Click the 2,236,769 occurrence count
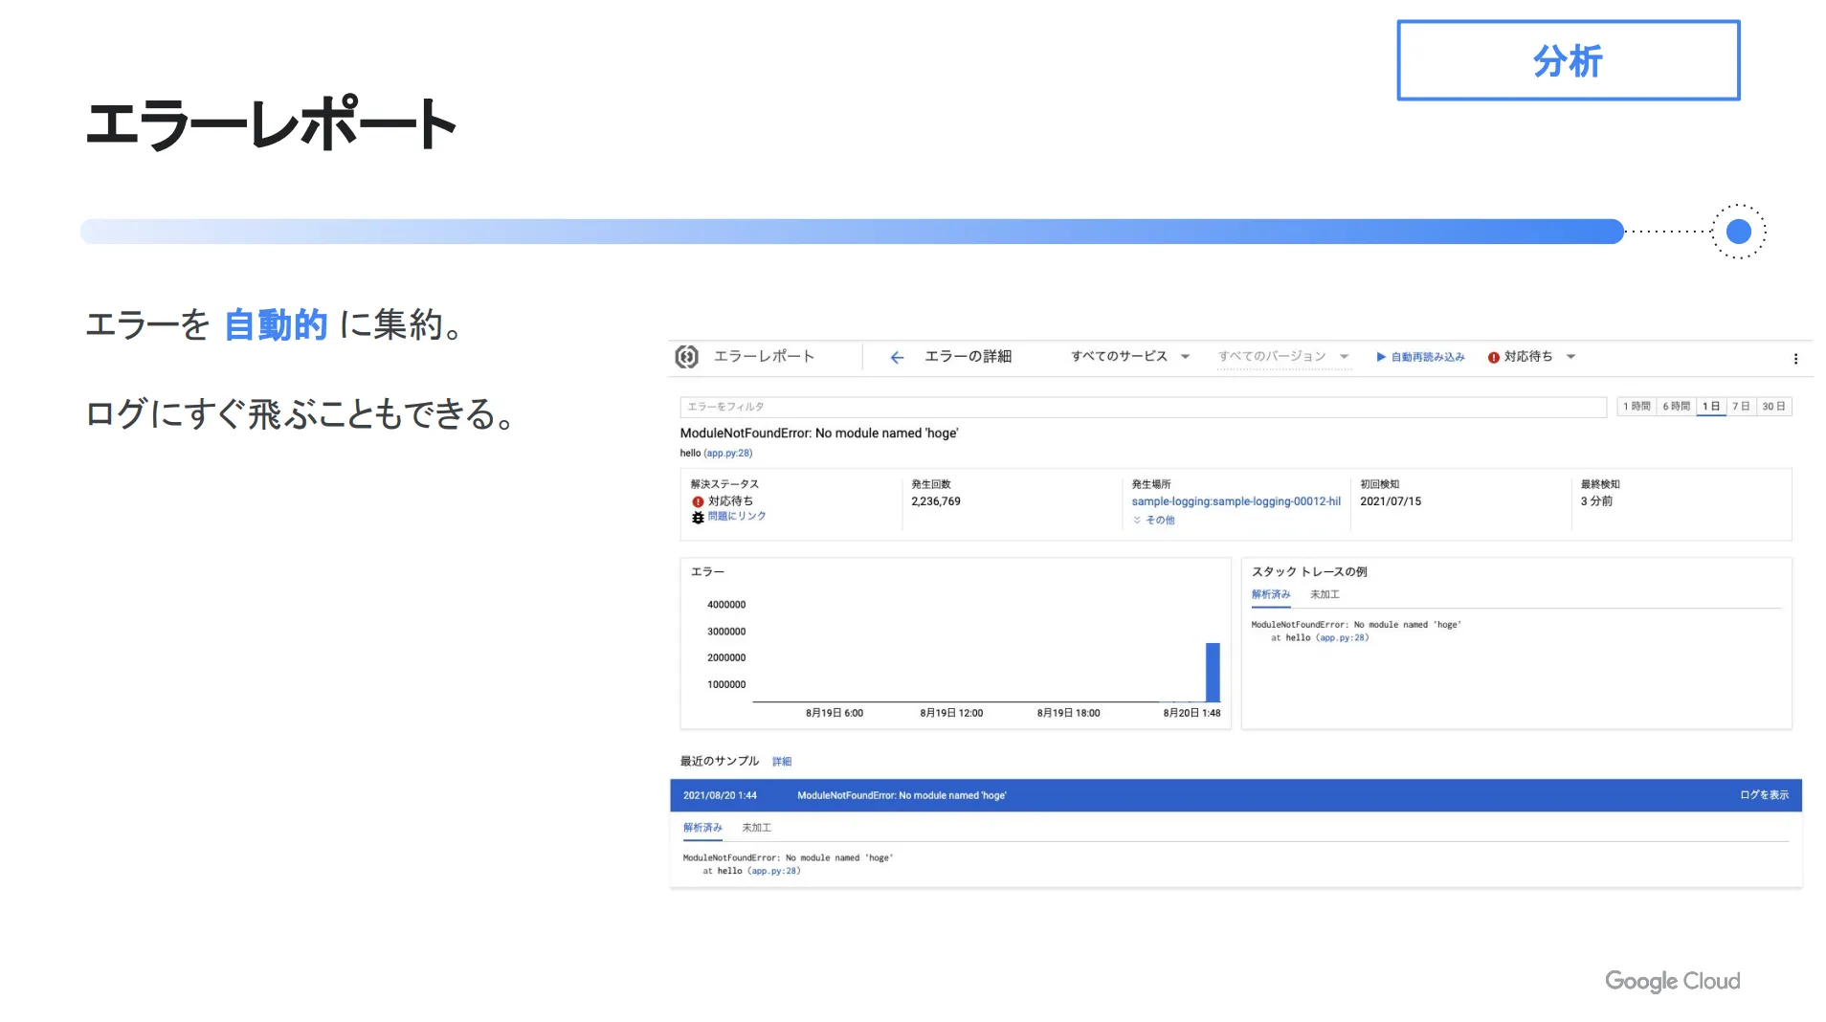The height and width of the screenshot is (1022, 1826). pyautogui.click(x=935, y=501)
